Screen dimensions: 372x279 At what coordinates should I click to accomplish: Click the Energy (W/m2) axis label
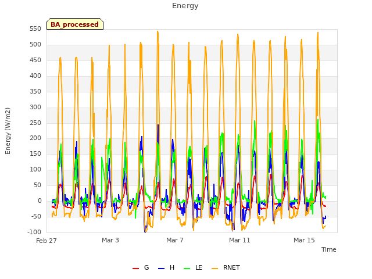8,131
